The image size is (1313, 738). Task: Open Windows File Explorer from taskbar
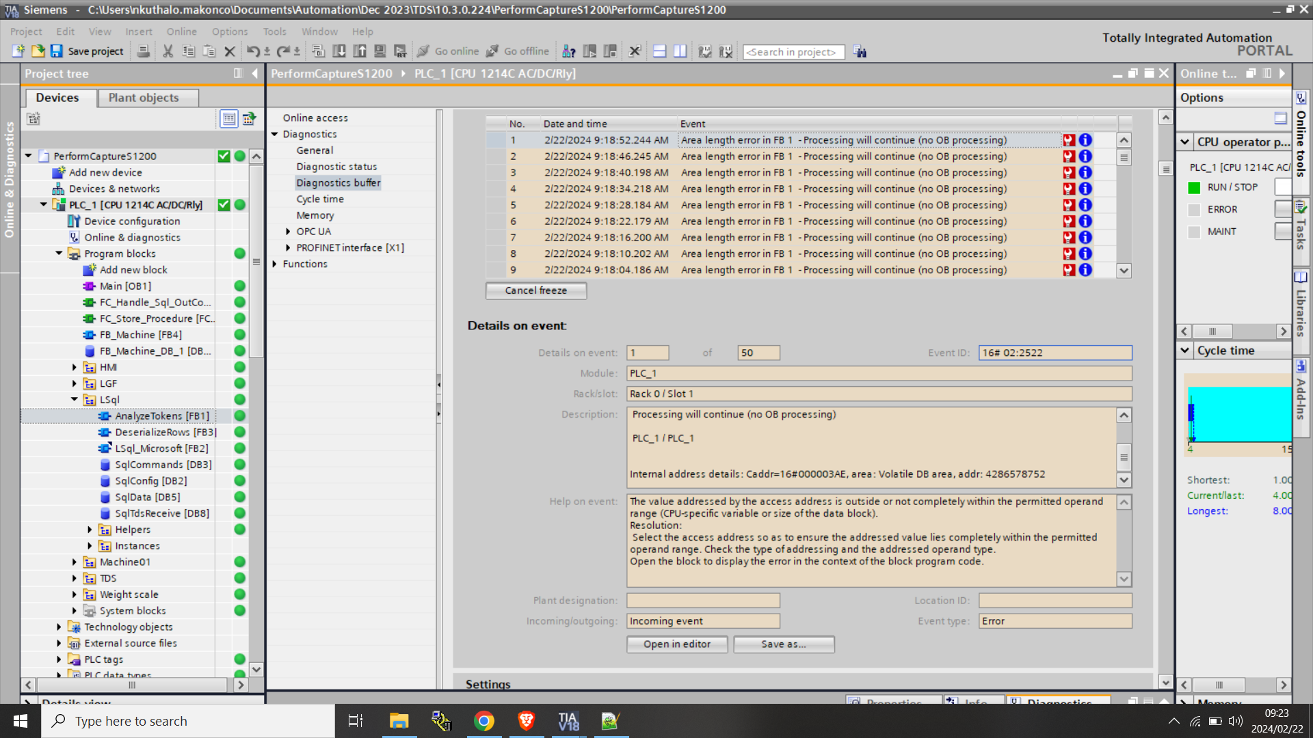click(399, 721)
